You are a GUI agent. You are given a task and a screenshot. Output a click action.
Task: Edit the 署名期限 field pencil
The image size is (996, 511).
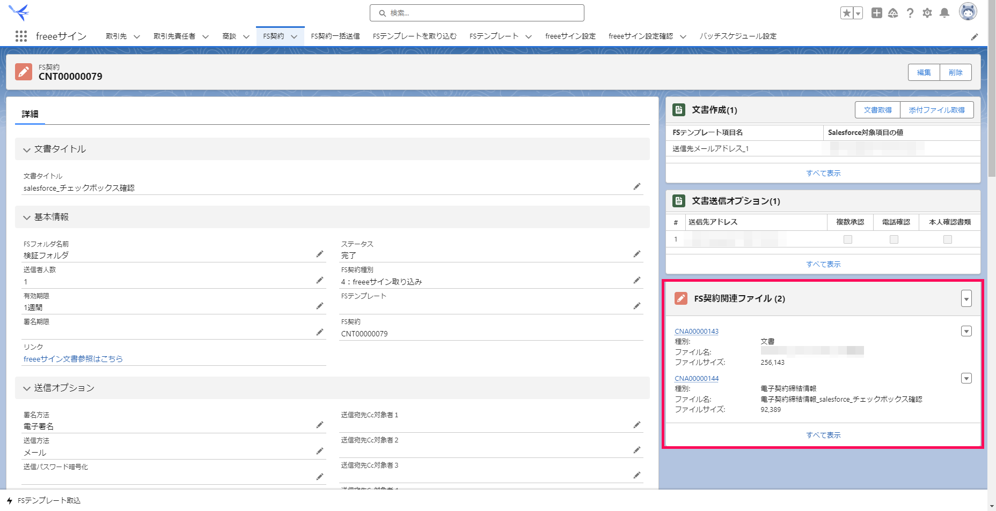click(x=320, y=332)
